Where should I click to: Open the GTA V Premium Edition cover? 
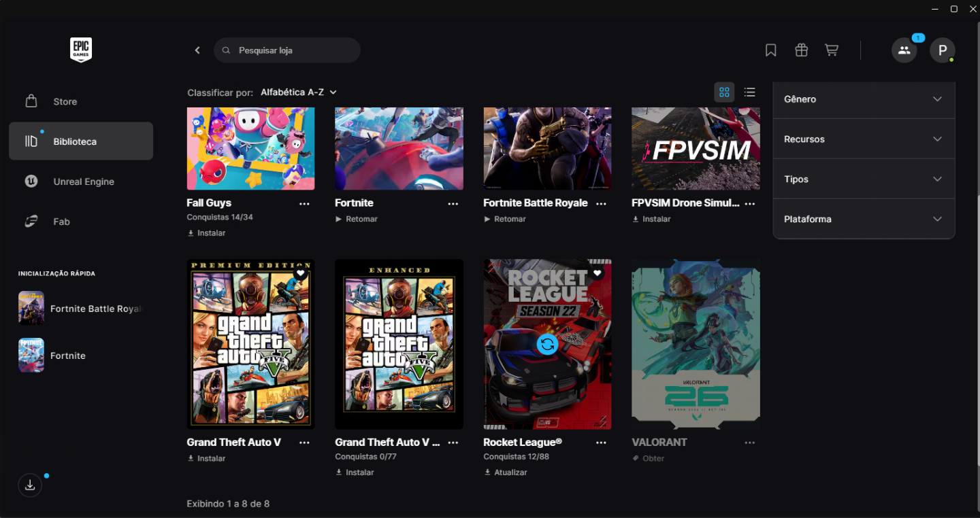click(x=251, y=344)
